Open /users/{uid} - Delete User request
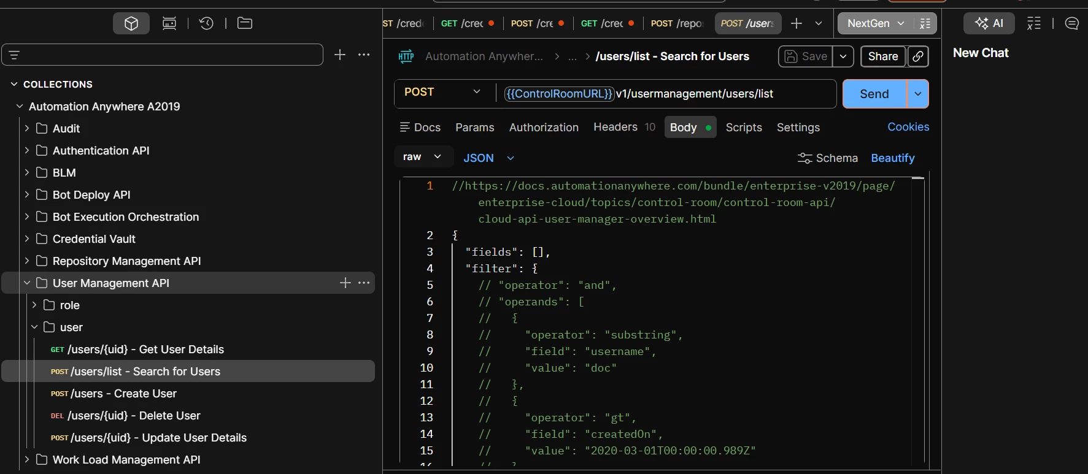1088x474 pixels. (x=189, y=415)
